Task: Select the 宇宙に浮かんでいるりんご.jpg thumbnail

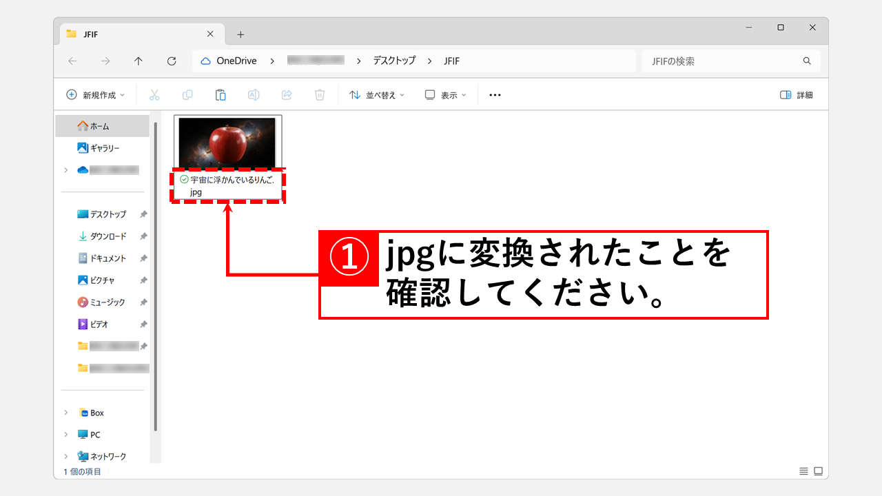Action: click(x=228, y=141)
